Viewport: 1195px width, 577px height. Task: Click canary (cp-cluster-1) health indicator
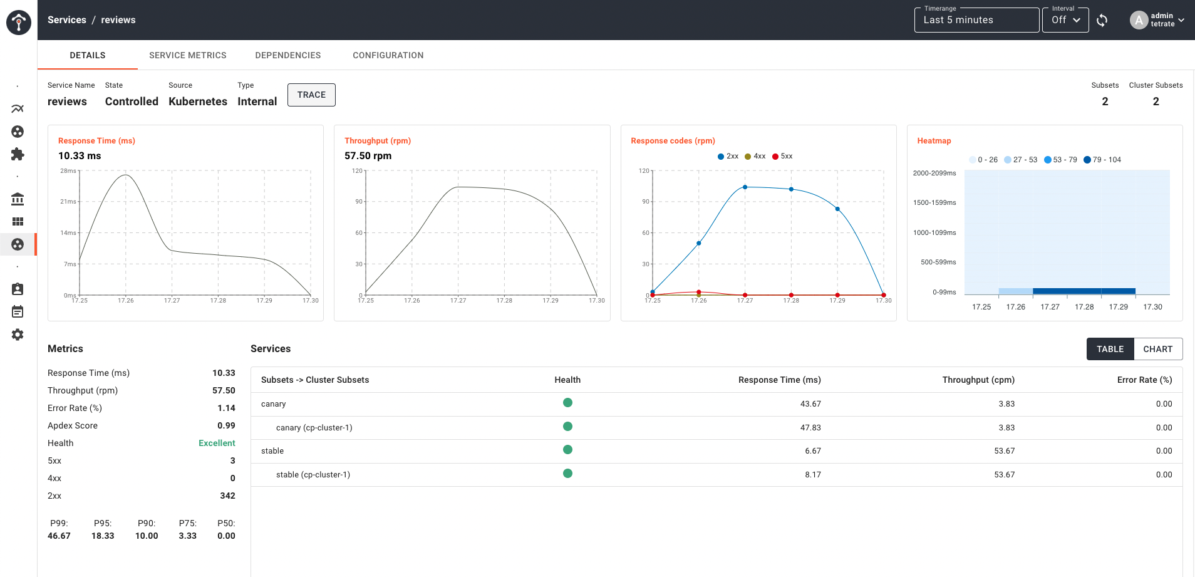[x=567, y=427]
